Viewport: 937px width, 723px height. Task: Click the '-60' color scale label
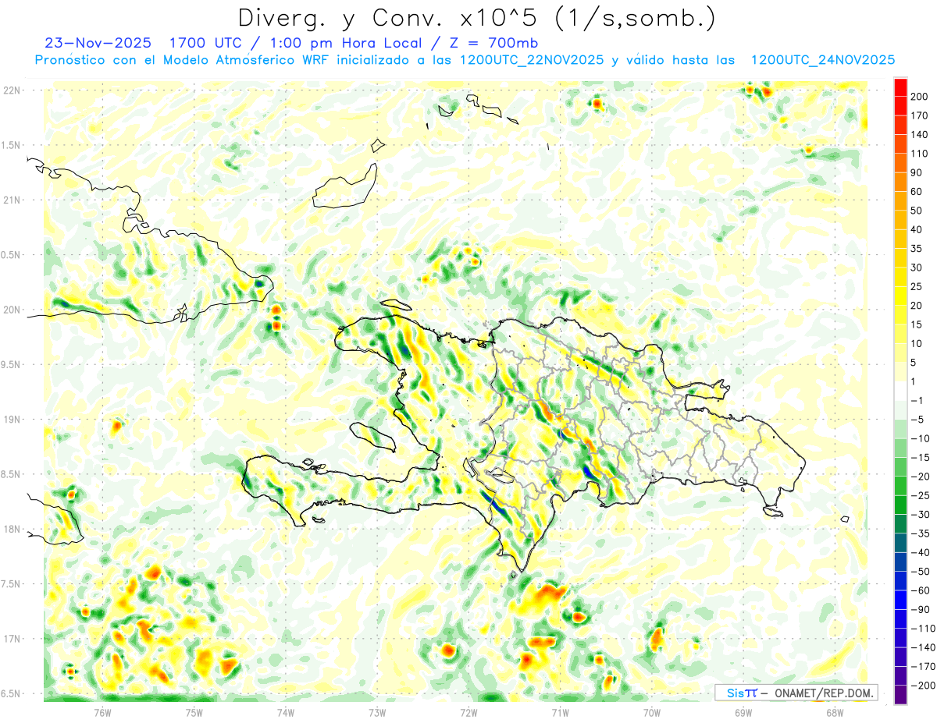[x=920, y=590]
